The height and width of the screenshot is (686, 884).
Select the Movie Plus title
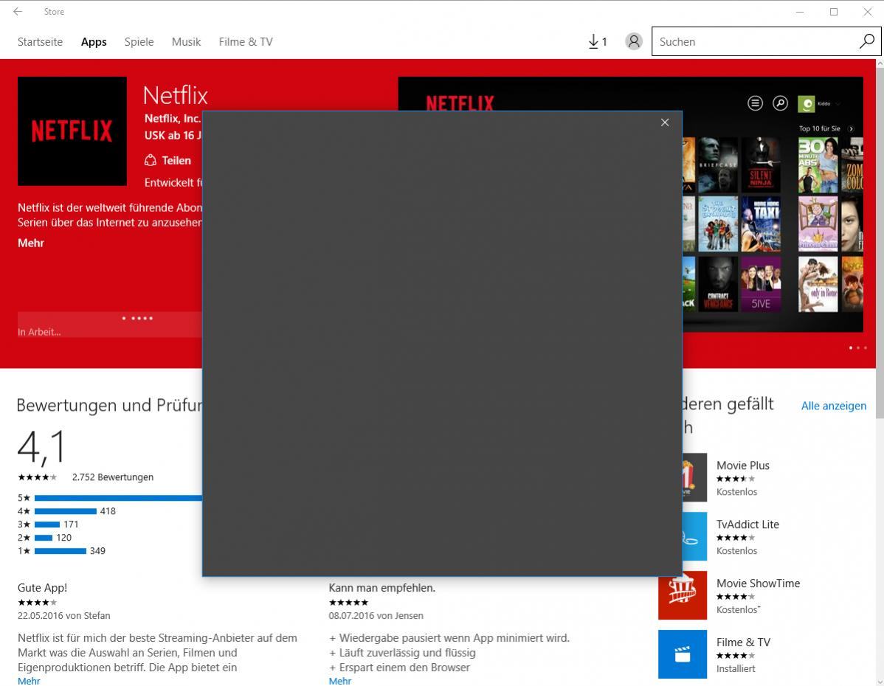pyautogui.click(x=742, y=465)
